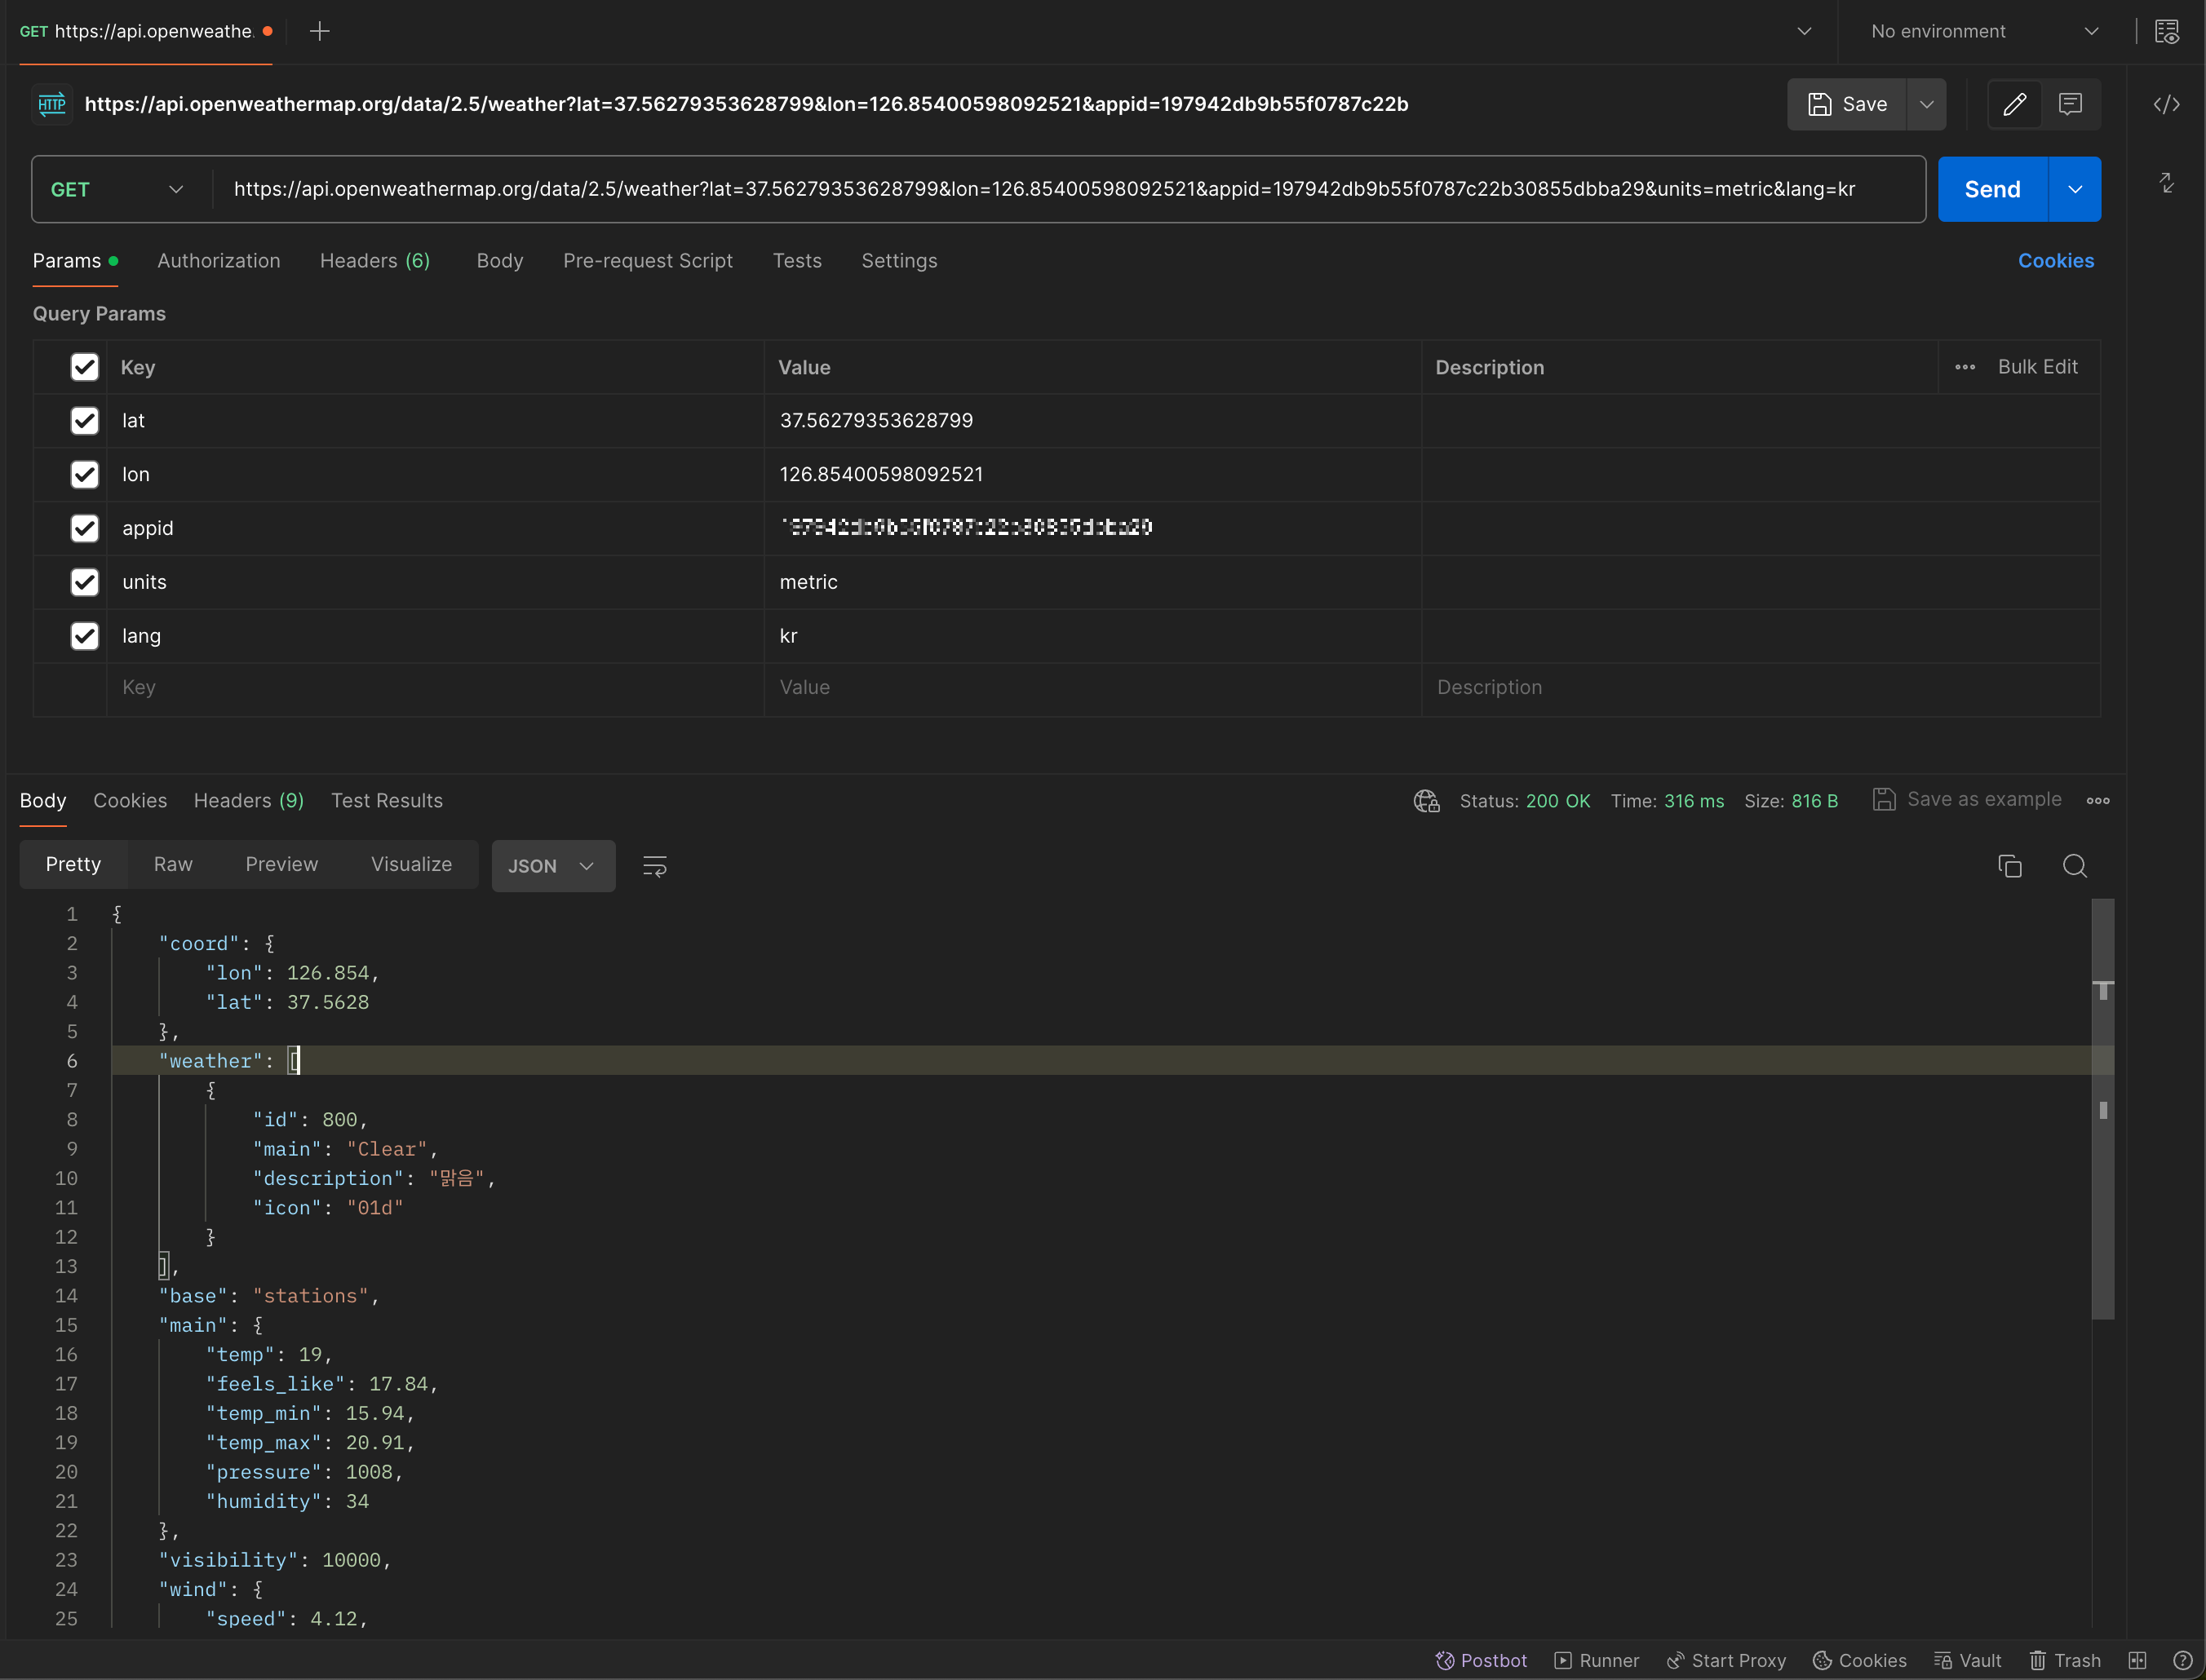Select the Raw response view tab
Image resolution: width=2206 pixels, height=1680 pixels.
click(x=173, y=864)
